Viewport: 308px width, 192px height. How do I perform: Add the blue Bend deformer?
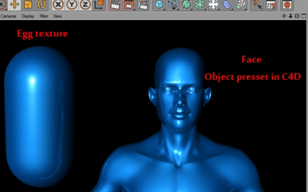[x=227, y=4]
